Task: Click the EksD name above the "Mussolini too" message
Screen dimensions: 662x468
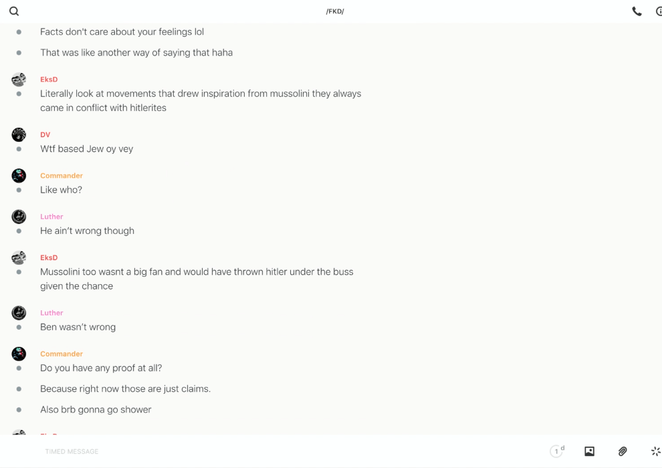Action: [49, 257]
